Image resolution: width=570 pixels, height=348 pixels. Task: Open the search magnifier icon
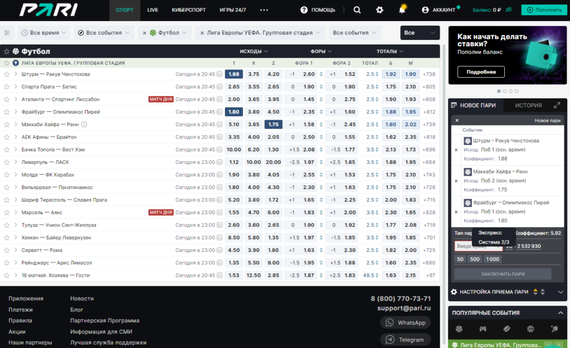[357, 10]
